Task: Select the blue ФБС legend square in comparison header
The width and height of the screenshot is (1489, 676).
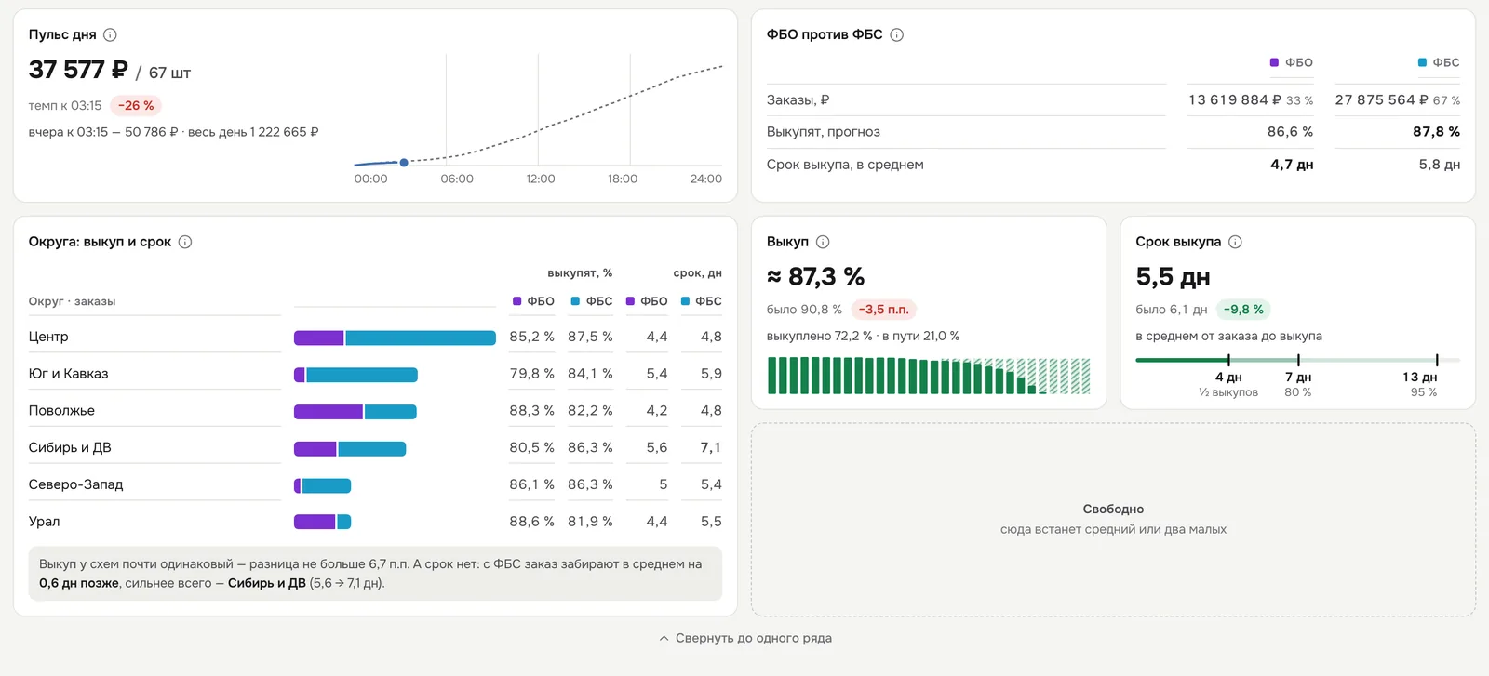Action: [x=1422, y=62]
